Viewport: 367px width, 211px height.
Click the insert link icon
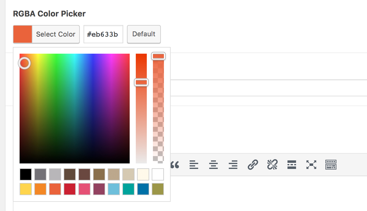coord(253,165)
